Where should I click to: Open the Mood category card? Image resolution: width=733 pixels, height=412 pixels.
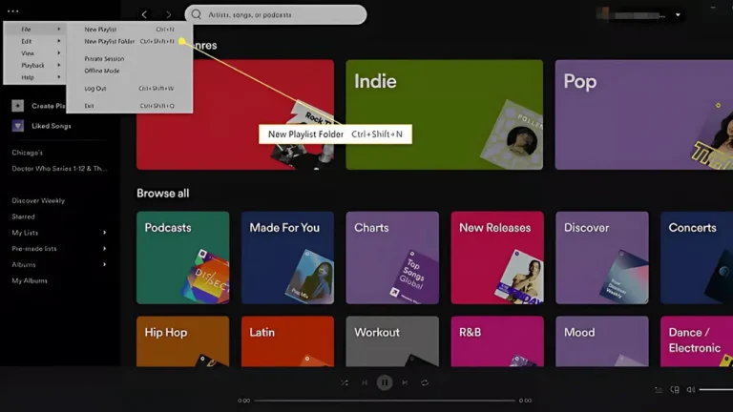pyautogui.click(x=602, y=341)
